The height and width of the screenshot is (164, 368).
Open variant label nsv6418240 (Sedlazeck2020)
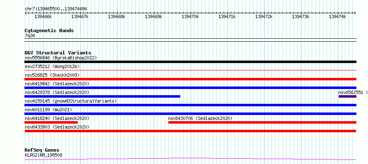click(x=57, y=118)
